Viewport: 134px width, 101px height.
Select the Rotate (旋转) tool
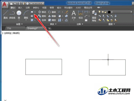pos(52,12)
